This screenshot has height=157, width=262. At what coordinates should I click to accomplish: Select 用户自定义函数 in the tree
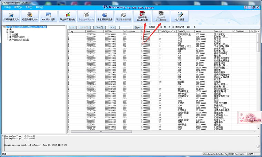coord(17,37)
